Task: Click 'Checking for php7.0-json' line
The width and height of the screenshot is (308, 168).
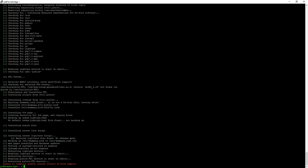Action: coord(21,64)
